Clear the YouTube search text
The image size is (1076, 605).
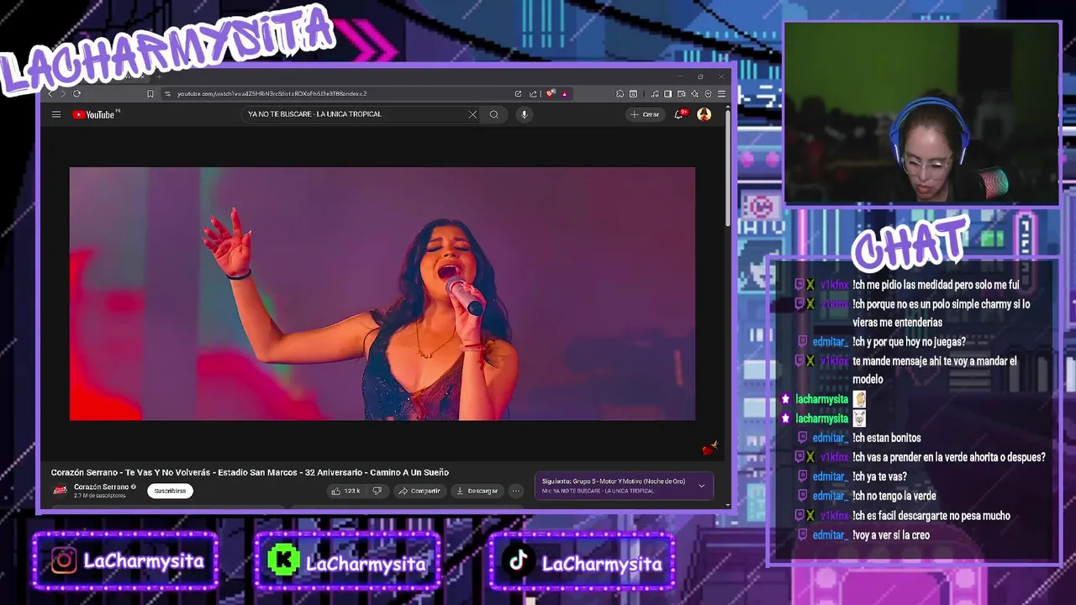[x=472, y=114]
